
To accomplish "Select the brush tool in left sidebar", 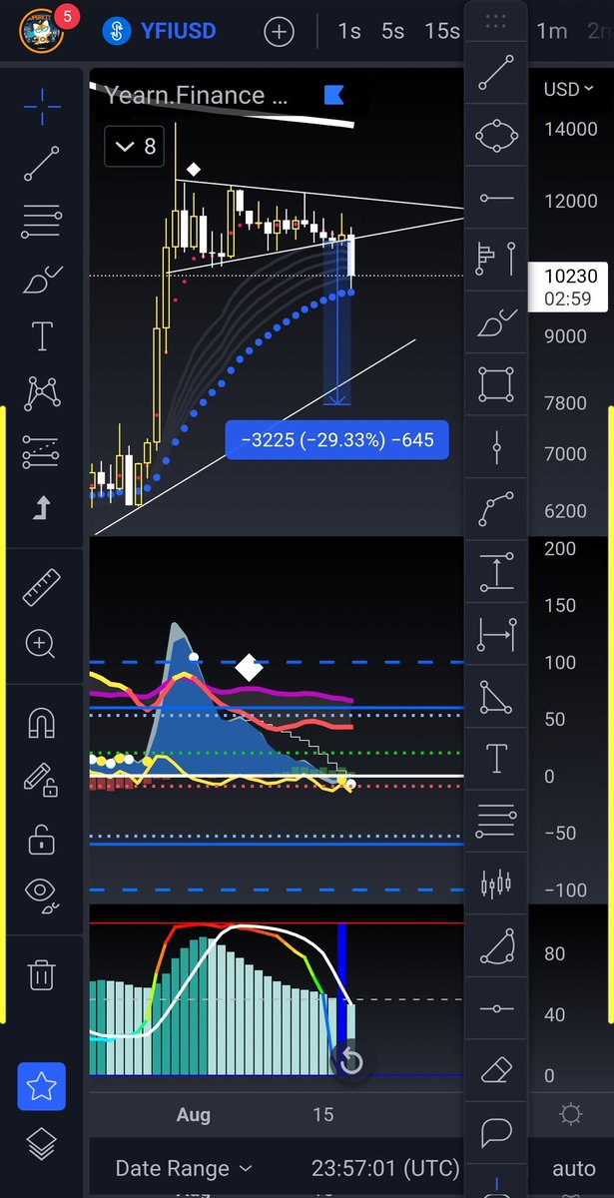I will point(42,280).
